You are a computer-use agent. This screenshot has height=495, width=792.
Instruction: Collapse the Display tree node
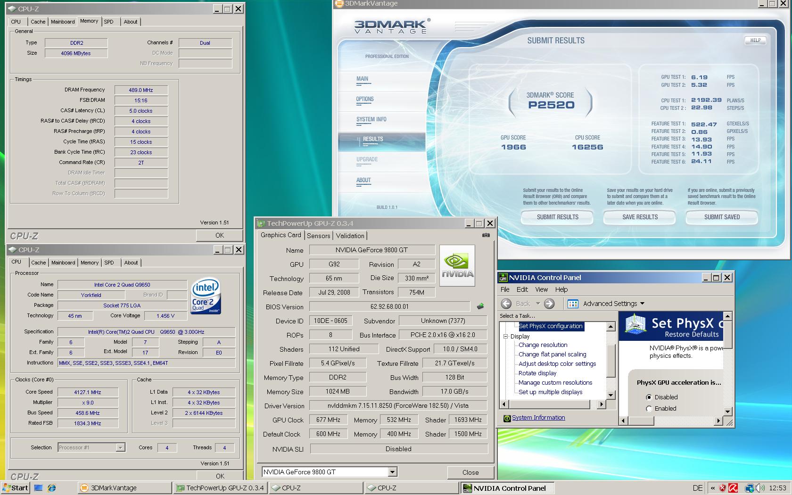click(505, 337)
